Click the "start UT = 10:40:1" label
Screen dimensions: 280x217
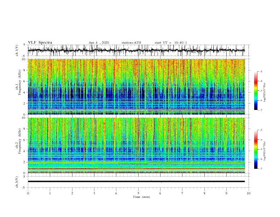(171, 43)
